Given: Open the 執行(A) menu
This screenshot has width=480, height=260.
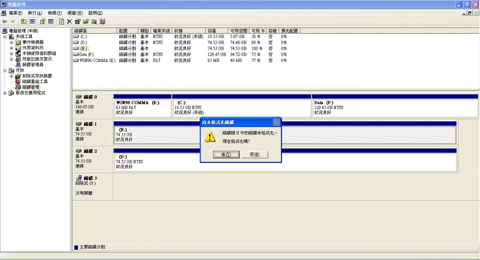Looking at the screenshot, I should pyautogui.click(x=35, y=13).
